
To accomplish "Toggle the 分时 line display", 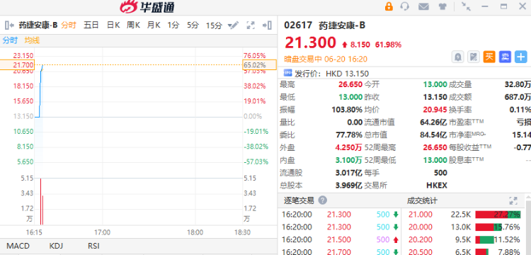I will click(x=10, y=40).
